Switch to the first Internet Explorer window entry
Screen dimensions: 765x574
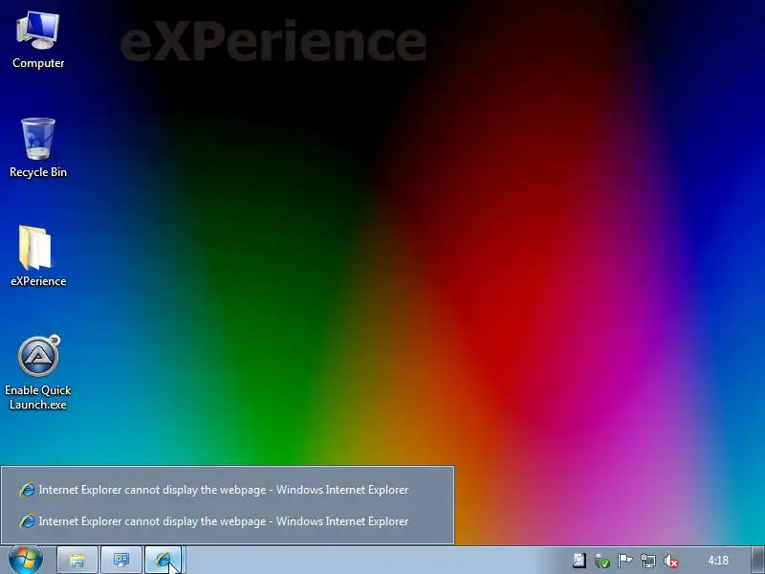[x=228, y=490]
